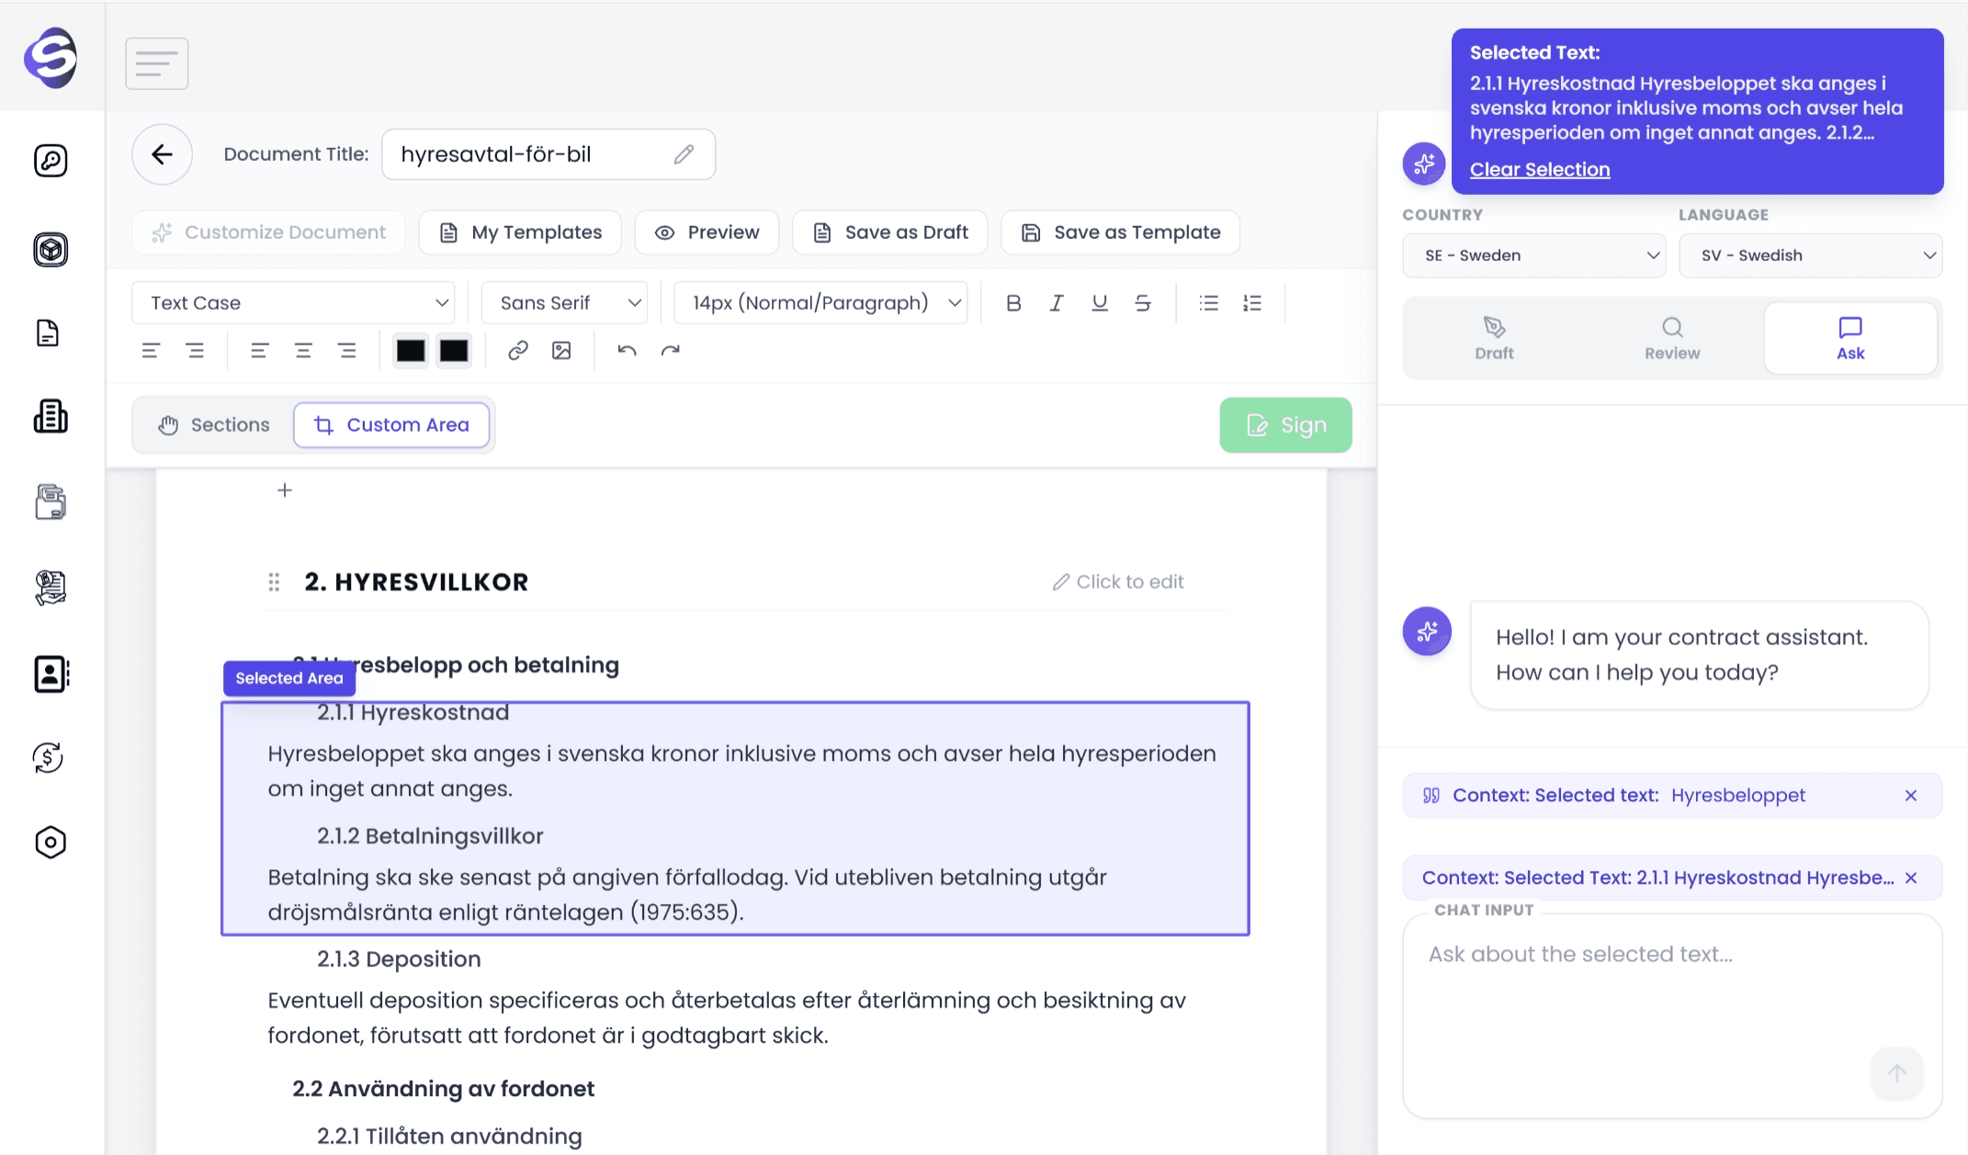Switch to Sections selection mode
Image resolution: width=1968 pixels, height=1155 pixels.
coord(214,425)
